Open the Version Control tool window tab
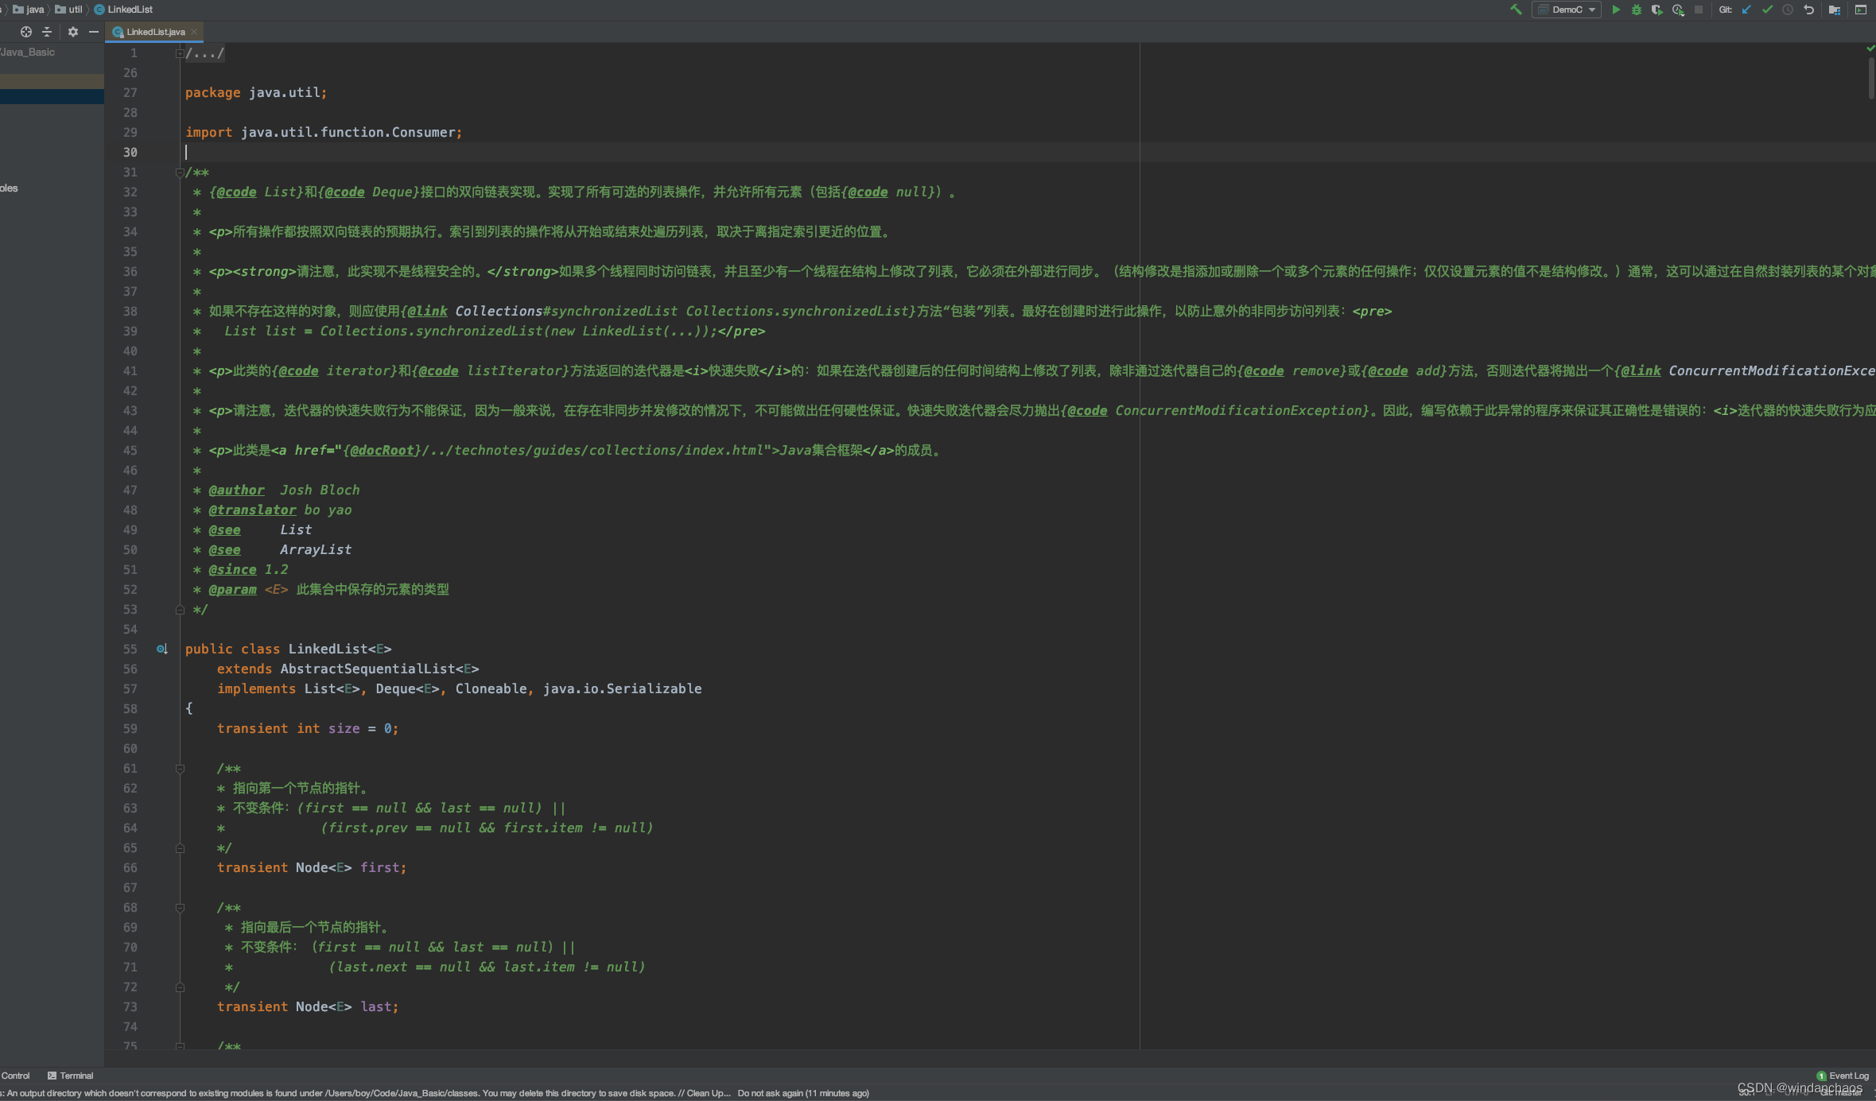 pyautogui.click(x=15, y=1076)
